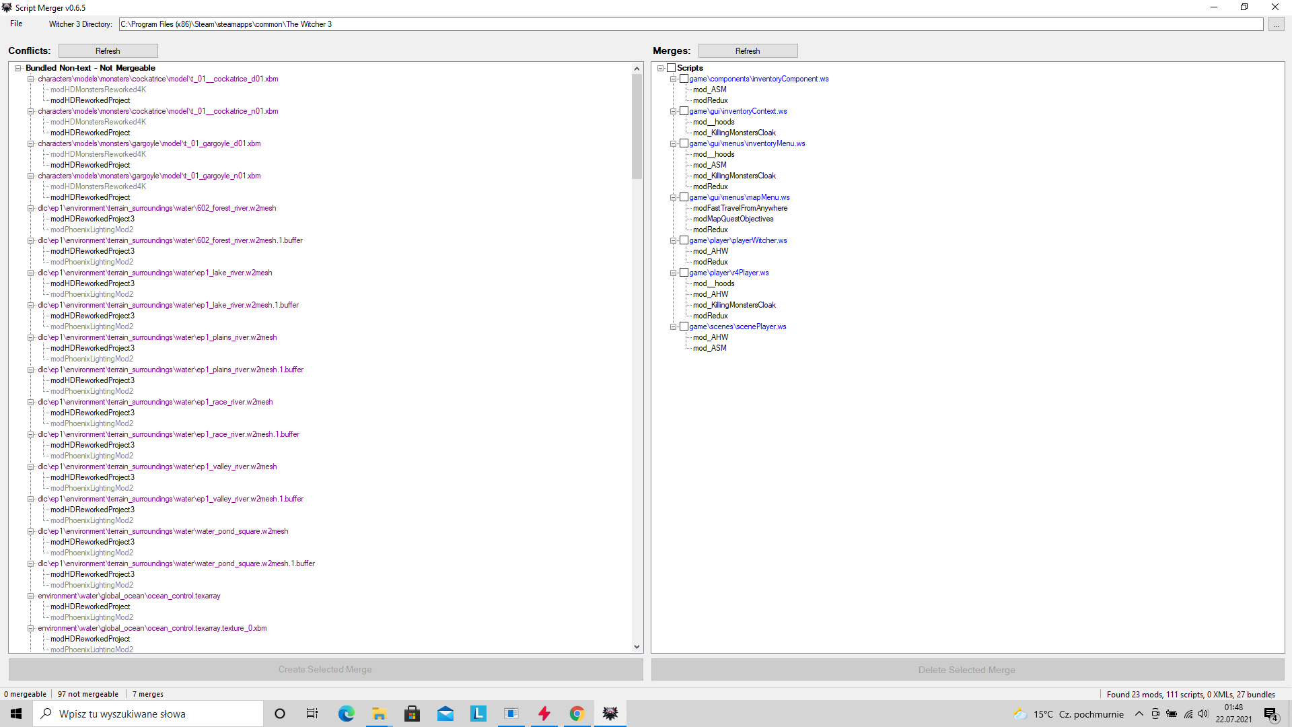1292x727 pixels.
Task: Check the mapMenu.ws merge checkbox
Action: pyautogui.click(x=684, y=197)
